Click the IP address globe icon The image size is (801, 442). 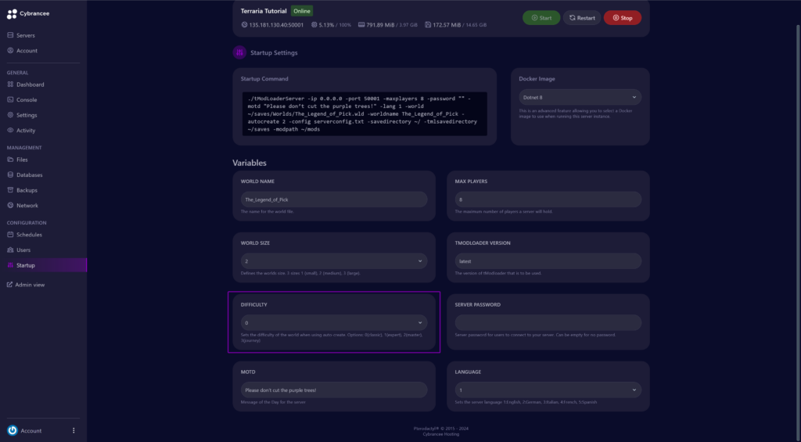(x=244, y=24)
